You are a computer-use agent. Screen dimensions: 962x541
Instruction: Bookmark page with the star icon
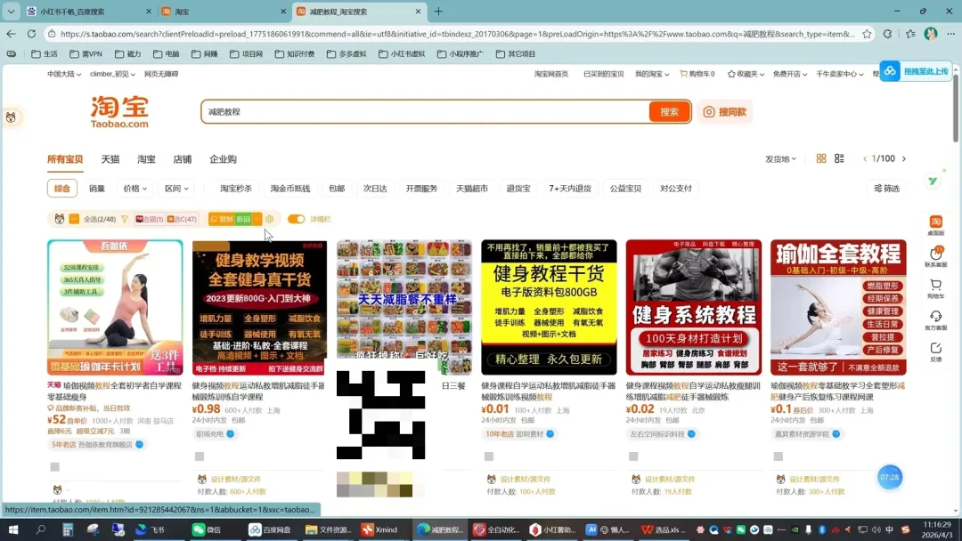(x=867, y=35)
